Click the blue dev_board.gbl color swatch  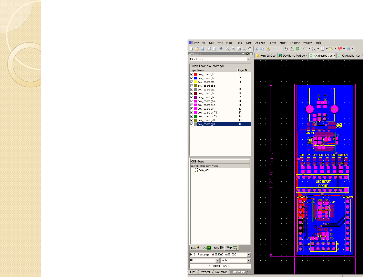point(196,78)
